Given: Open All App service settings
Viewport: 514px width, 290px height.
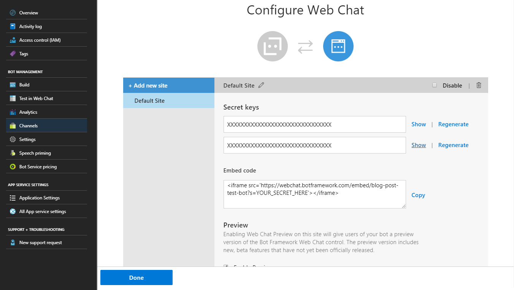Looking at the screenshot, I should tap(46, 211).
